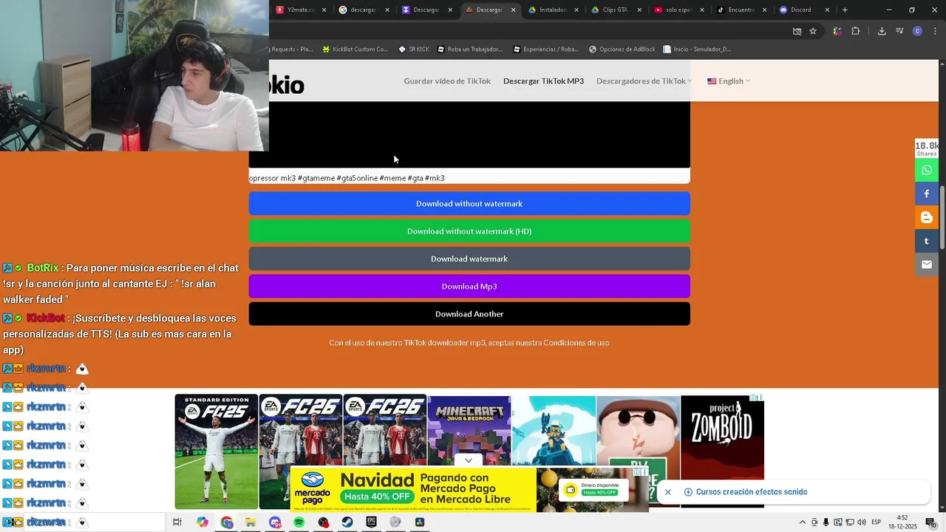The image size is (946, 532).
Task: Open Chrome downloads icon
Action: [882, 31]
